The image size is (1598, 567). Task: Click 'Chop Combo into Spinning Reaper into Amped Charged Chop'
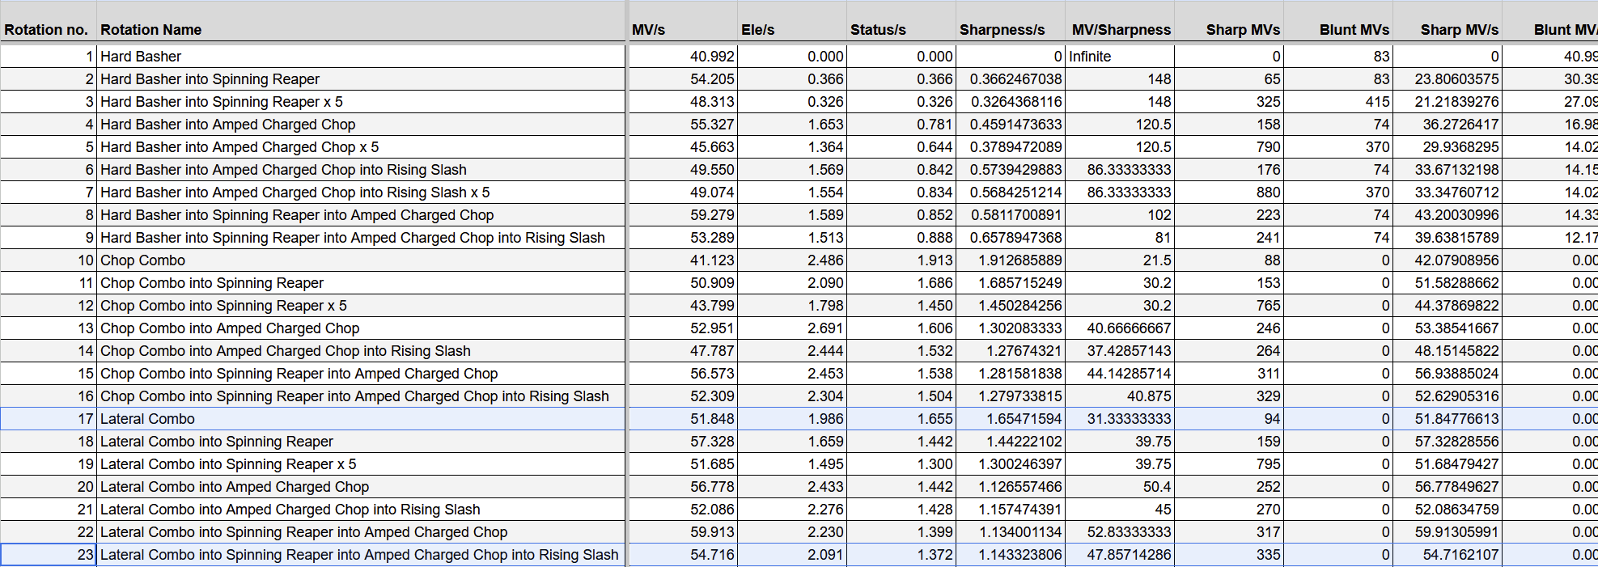click(x=361, y=374)
